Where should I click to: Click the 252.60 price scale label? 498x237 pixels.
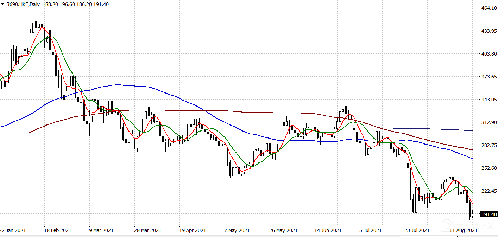(488, 168)
